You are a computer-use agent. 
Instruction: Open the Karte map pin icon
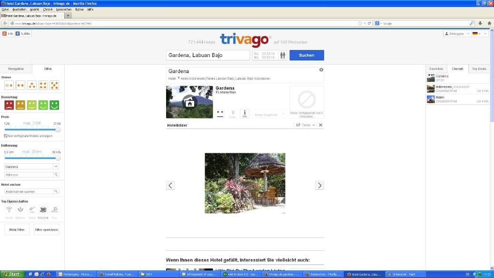(233, 113)
